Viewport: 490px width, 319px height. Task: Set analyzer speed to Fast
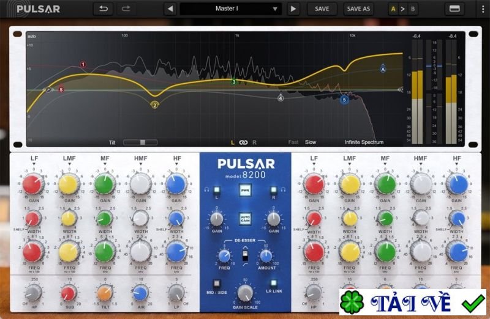tap(293, 142)
